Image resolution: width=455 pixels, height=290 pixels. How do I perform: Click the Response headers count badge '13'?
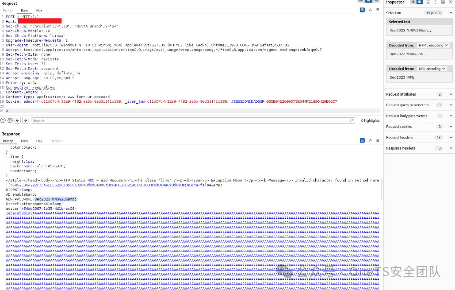click(x=439, y=148)
